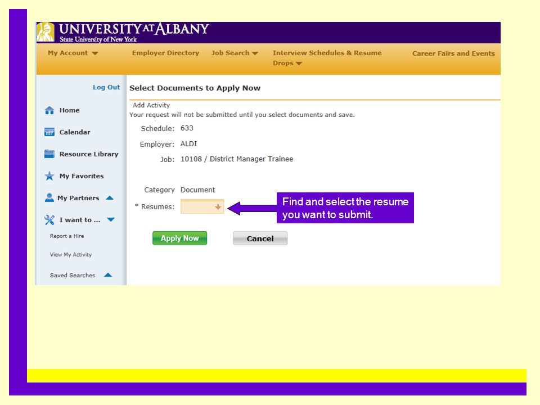The width and height of the screenshot is (540, 405).
Task: Click the I want to label
Action: click(80, 220)
